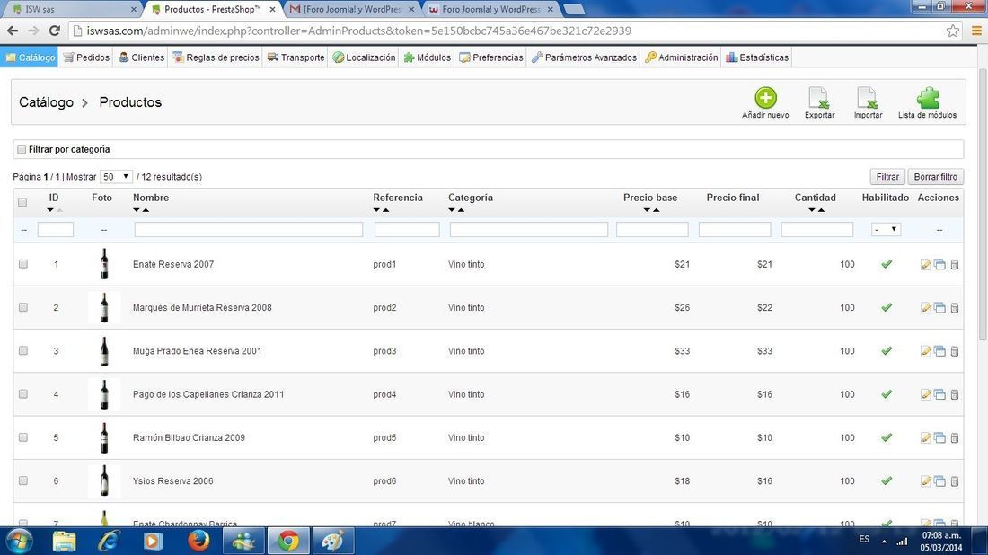Select checkbox for product ID 2
Screen dimensions: 988x555
tap(23, 307)
